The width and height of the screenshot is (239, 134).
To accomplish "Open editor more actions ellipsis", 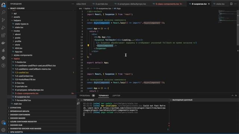I will point(236,4).
